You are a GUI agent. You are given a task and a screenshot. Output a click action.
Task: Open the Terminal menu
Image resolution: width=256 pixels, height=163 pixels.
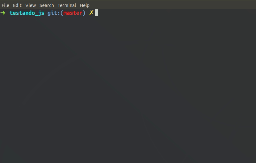[67, 5]
